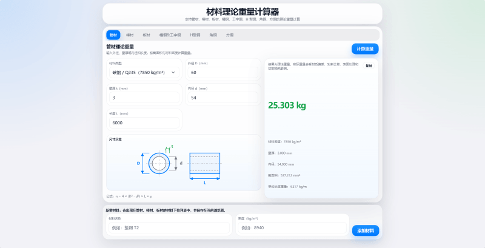This screenshot has width=485, height=248.
Task: Click the 管材理论重量 section heading
Action: pyautogui.click(x=120, y=47)
